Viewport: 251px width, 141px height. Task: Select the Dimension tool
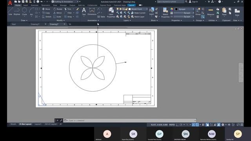pyautogui.click(x=92, y=11)
